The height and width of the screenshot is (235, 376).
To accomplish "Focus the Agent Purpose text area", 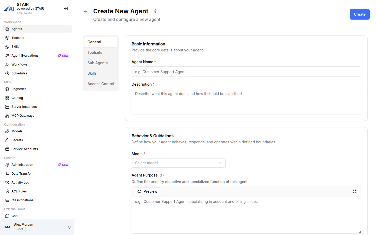I will tap(246, 215).
